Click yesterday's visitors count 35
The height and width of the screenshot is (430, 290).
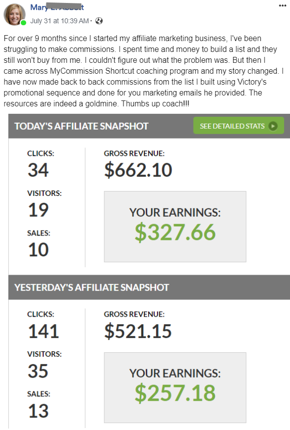tap(38, 371)
